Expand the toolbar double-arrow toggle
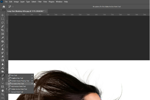This screenshot has width=150, height=100. coord(1,10)
